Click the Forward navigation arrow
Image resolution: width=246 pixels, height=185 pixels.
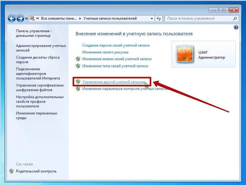[x=20, y=19]
